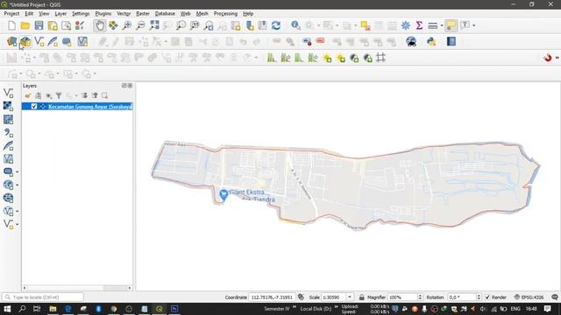Image resolution: width=561 pixels, height=315 pixels.
Task: Toggle the Render checkbox in status bar
Action: click(x=487, y=297)
